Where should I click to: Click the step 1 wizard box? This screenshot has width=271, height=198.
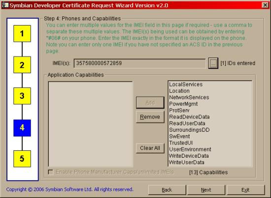click(x=22, y=33)
